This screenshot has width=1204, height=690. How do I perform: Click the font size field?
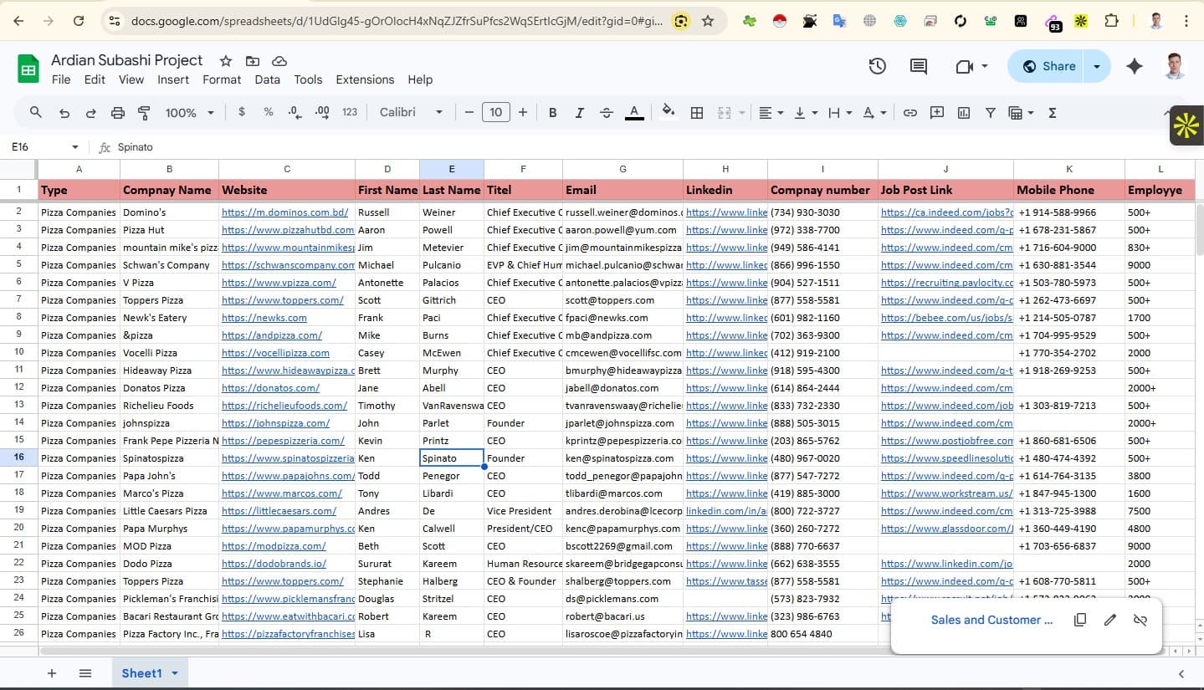coord(496,112)
